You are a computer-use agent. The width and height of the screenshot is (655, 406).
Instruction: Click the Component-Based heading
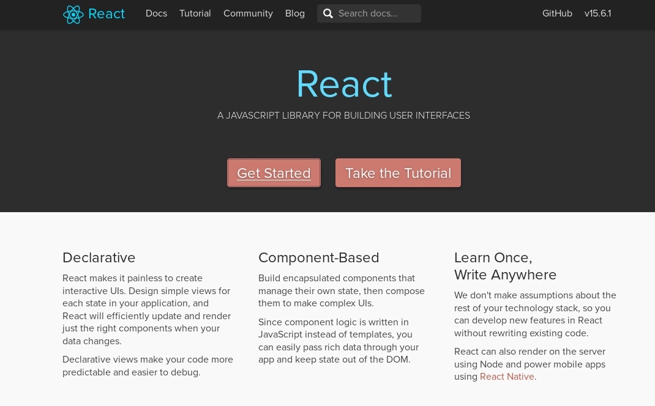click(319, 257)
